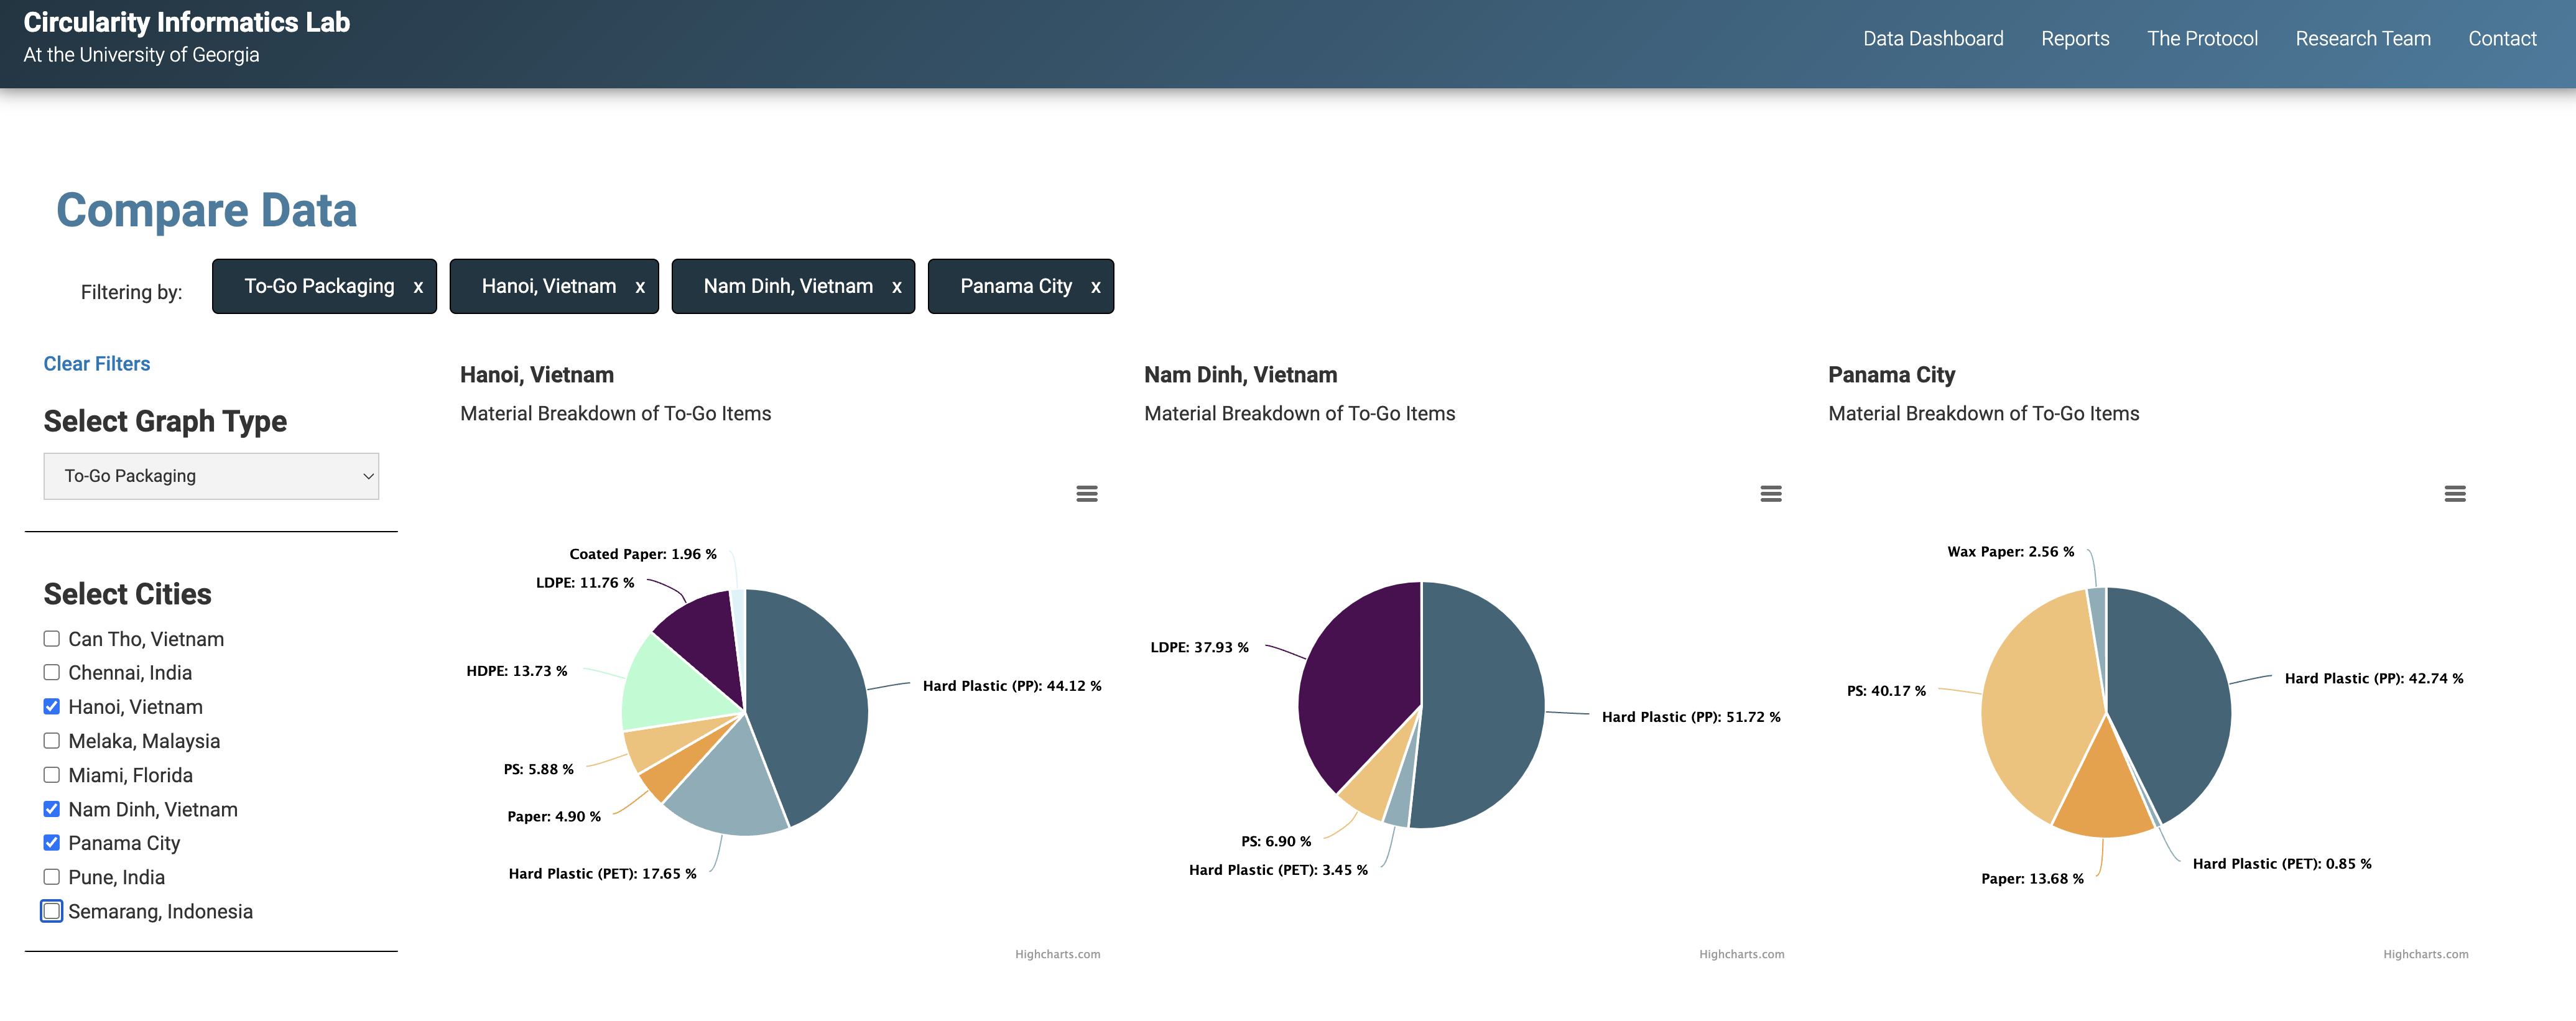The height and width of the screenshot is (1021, 2576).
Task: Tick the Miami, Florida checkbox
Action: tap(52, 774)
